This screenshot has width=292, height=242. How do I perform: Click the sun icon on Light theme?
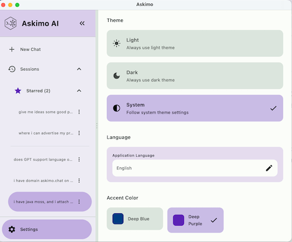pyautogui.click(x=117, y=43)
